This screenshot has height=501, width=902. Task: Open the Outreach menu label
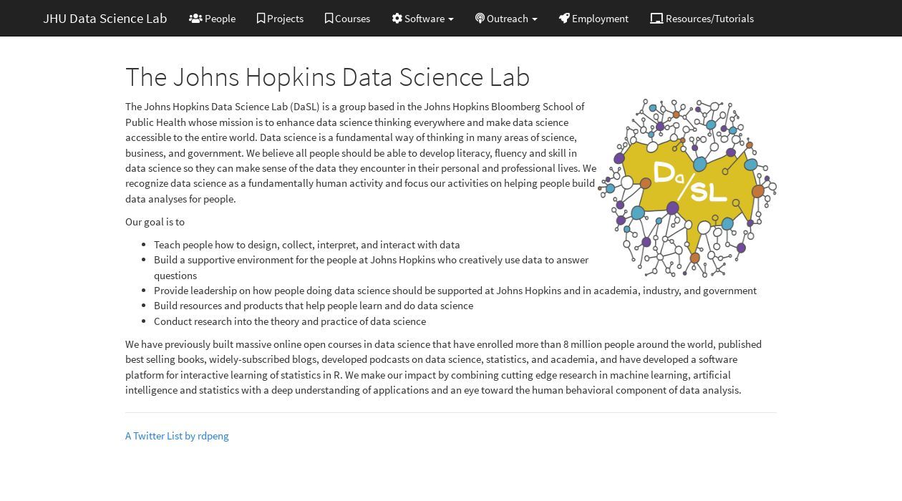[508, 19]
